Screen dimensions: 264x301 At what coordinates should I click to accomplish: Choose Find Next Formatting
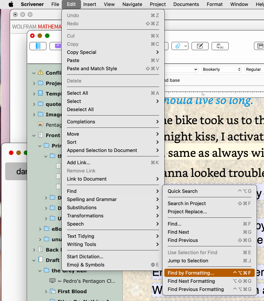[209, 281]
